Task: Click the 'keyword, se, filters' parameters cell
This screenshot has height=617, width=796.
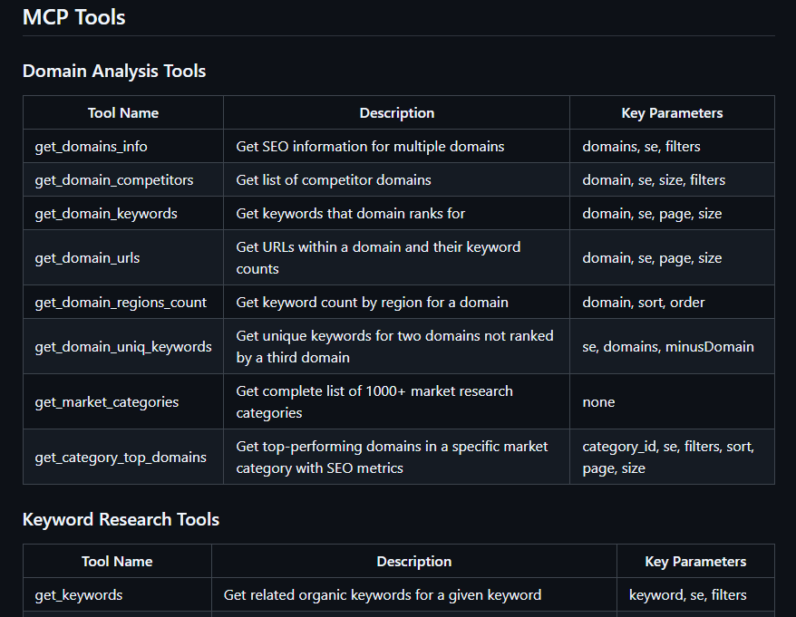Action: tap(695, 594)
